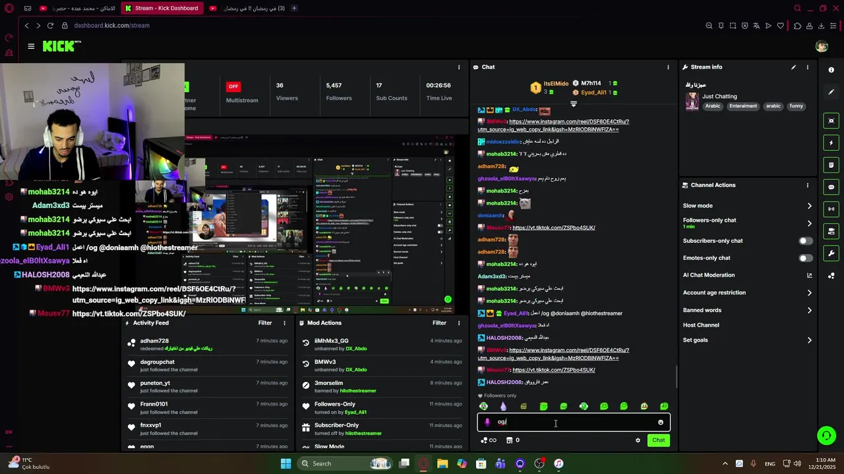Open File Explorer from taskbar
The width and height of the screenshot is (844, 474).
click(442, 463)
